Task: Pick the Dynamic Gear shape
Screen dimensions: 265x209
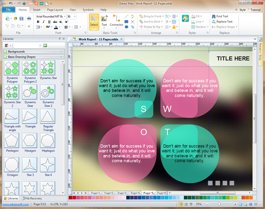Action: coord(30,92)
